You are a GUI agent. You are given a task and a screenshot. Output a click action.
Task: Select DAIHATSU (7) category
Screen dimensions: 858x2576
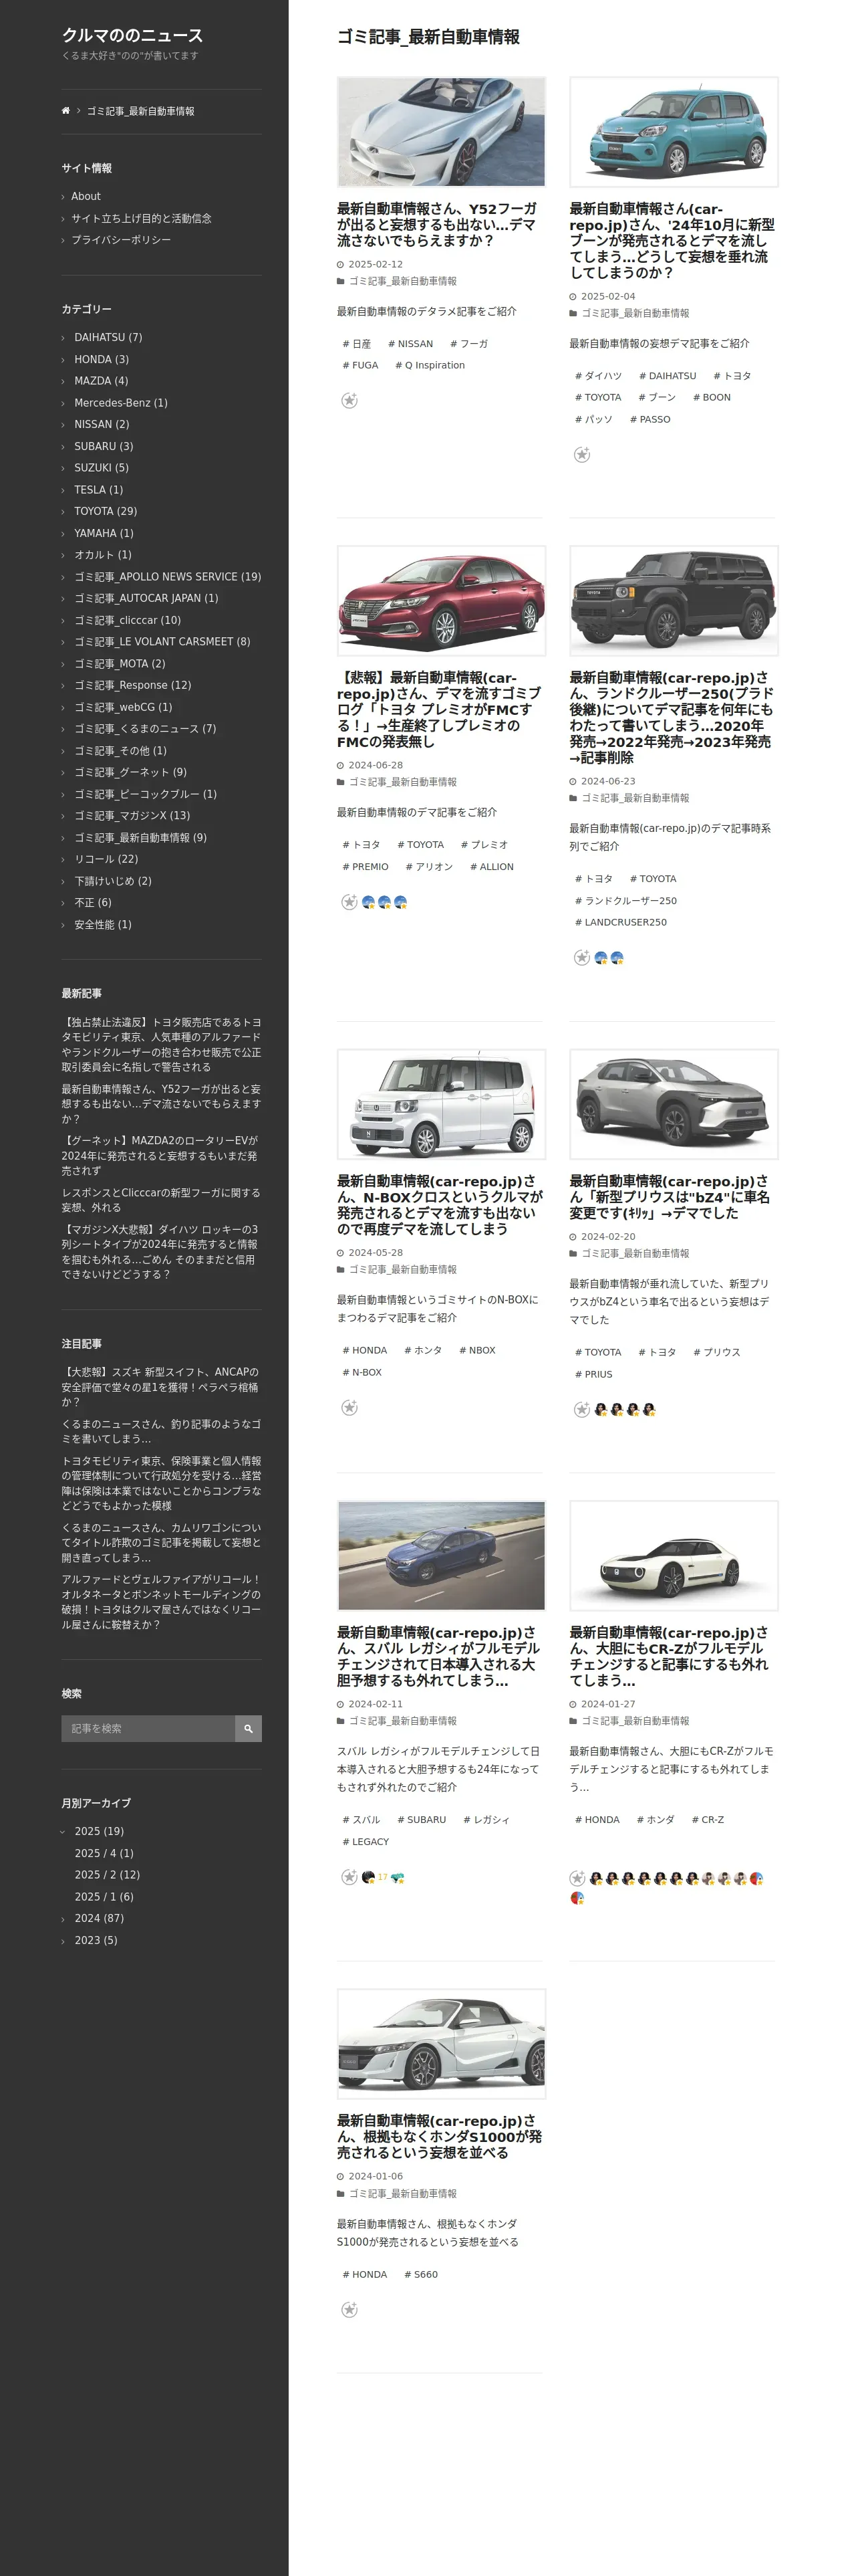click(x=108, y=338)
